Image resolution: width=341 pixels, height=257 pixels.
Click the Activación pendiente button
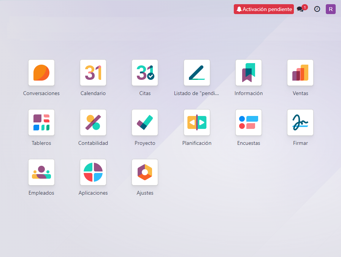point(264,9)
